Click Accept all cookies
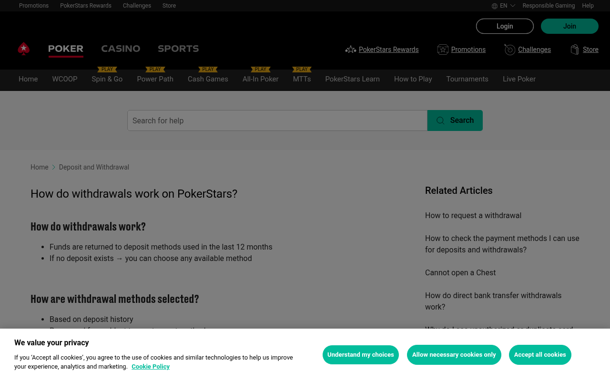The image size is (610, 381). [540, 355]
